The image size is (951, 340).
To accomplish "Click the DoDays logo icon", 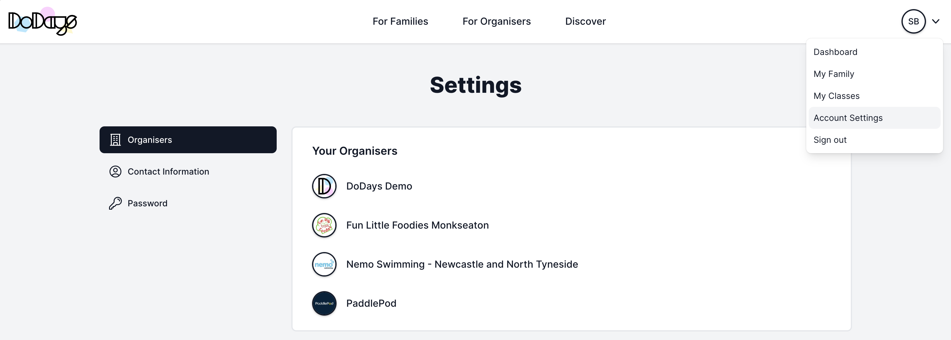I will click(42, 21).
